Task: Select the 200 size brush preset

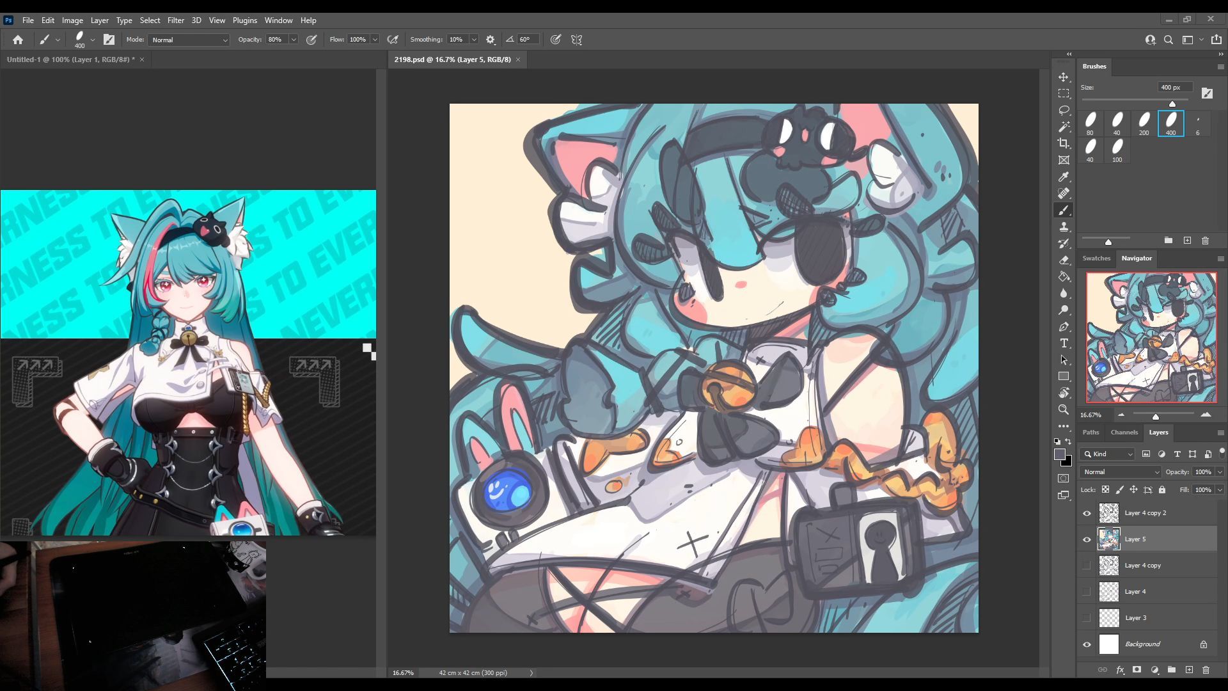Action: click(1144, 123)
